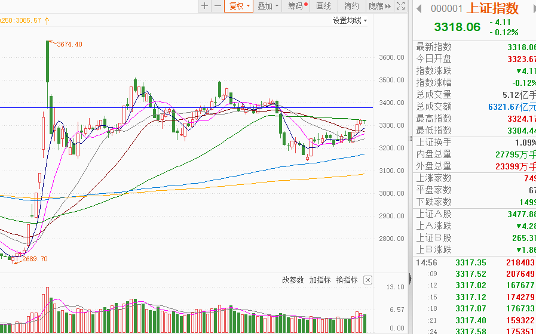
Task: Open the 筹码 chip distribution tab
Action: tap(296, 6)
